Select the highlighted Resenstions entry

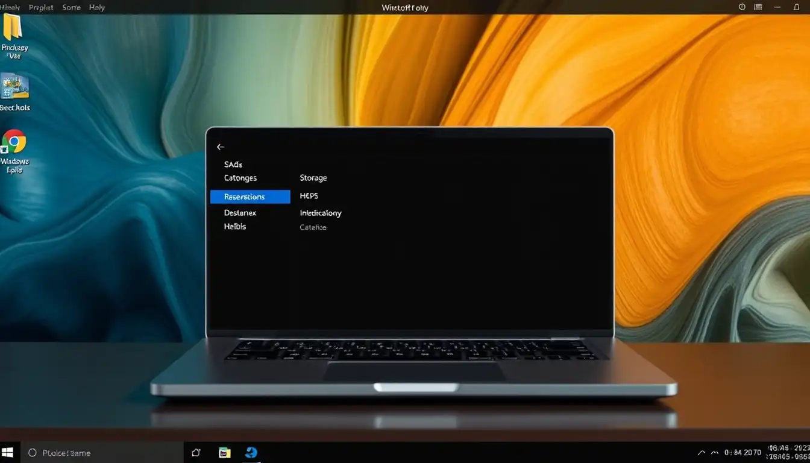coord(250,197)
